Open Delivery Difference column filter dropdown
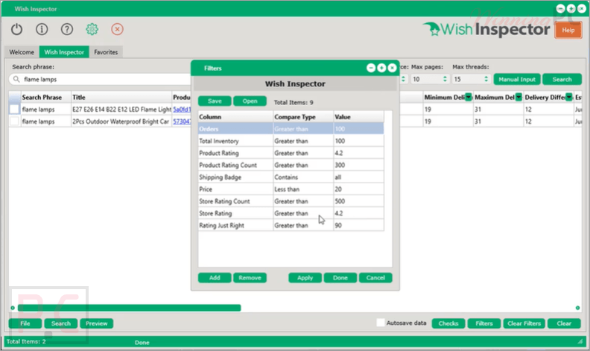The height and width of the screenshot is (351, 590). [x=569, y=97]
